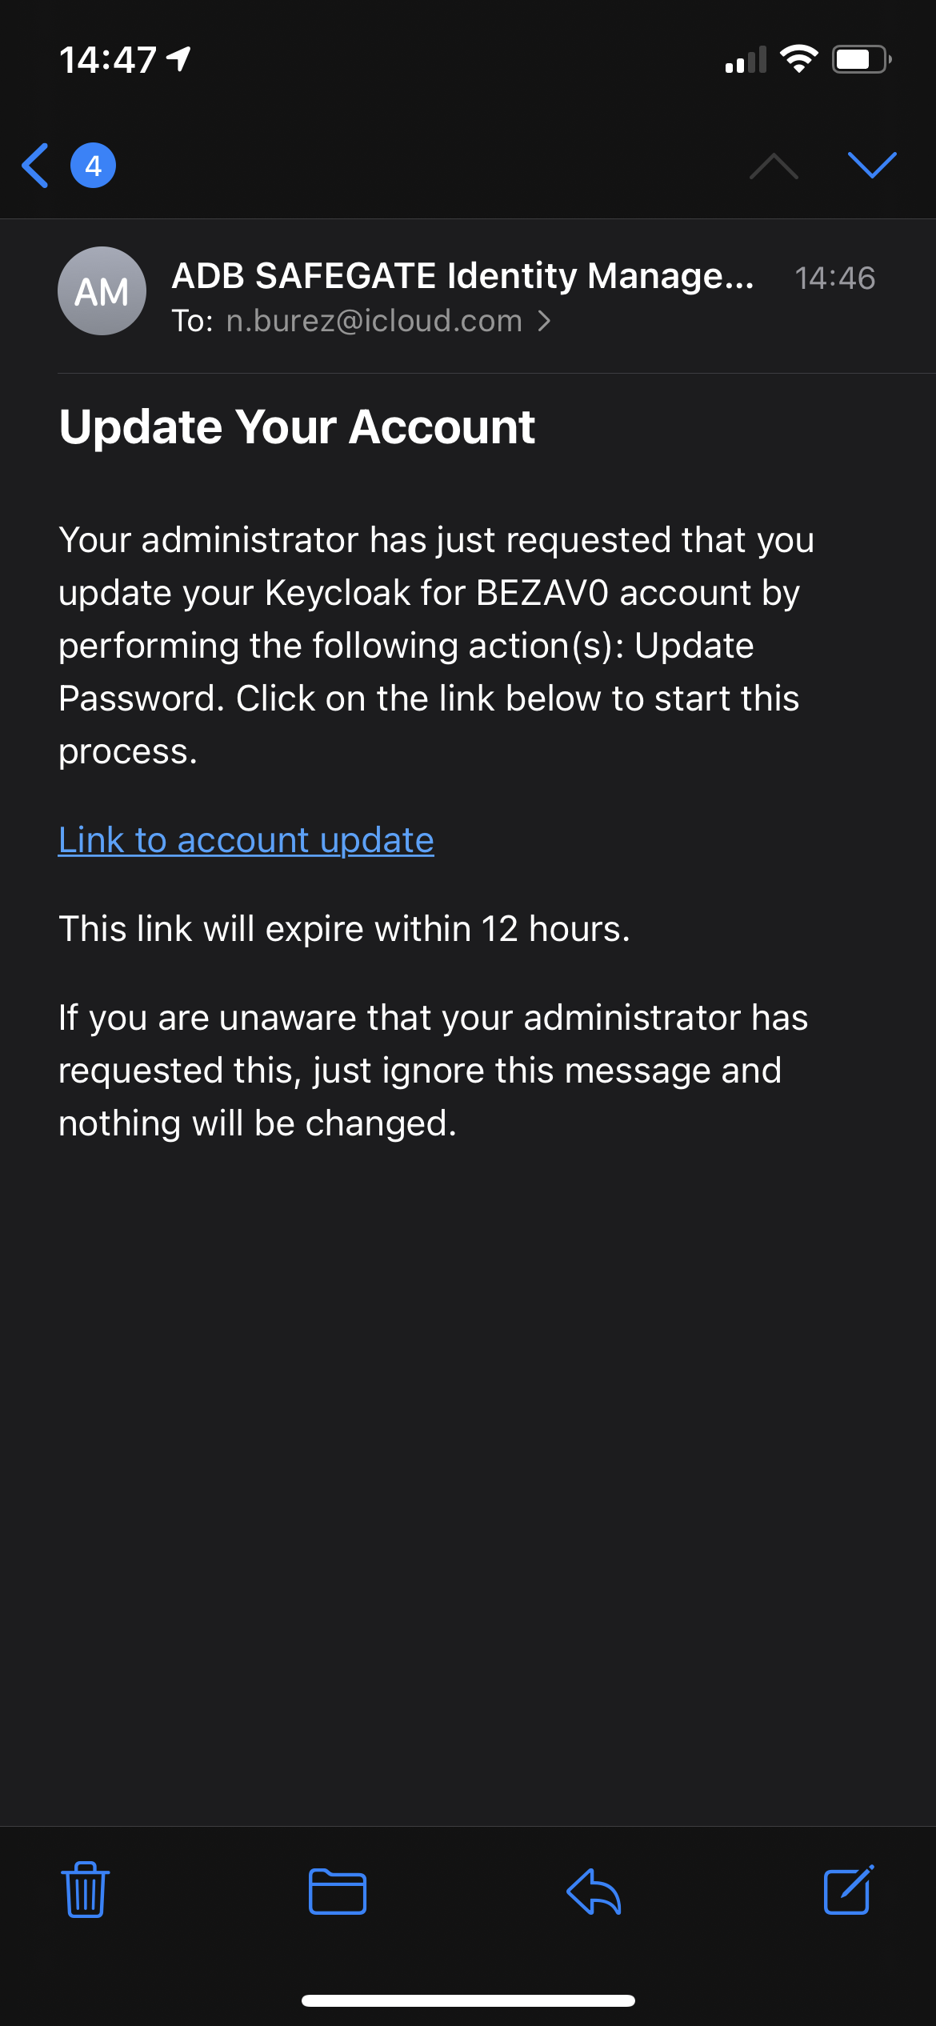Tap the status bar clock 14:47
The image size is (936, 2026).
(x=107, y=60)
